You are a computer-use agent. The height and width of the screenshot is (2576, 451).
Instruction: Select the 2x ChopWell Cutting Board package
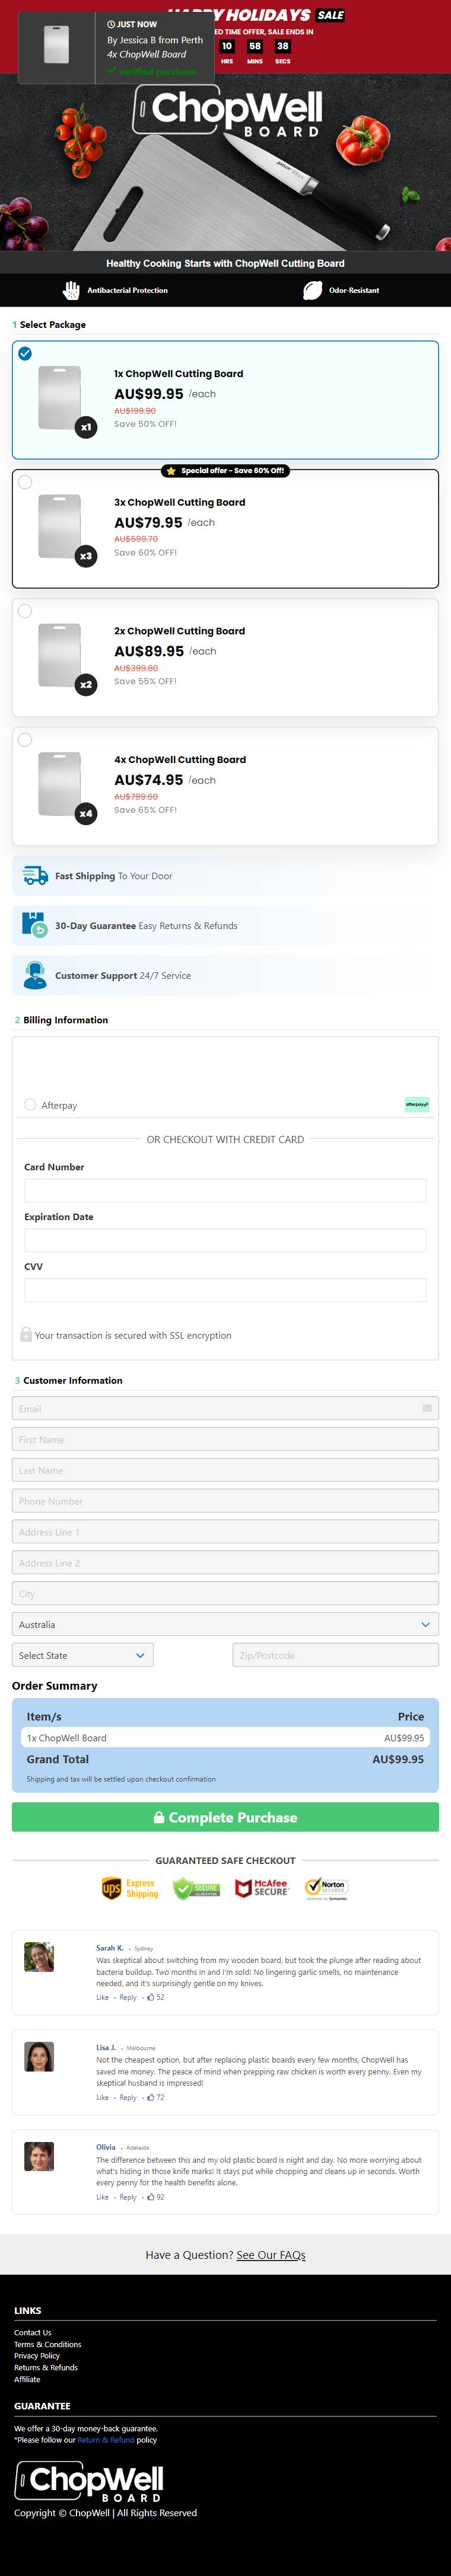pyautogui.click(x=225, y=657)
